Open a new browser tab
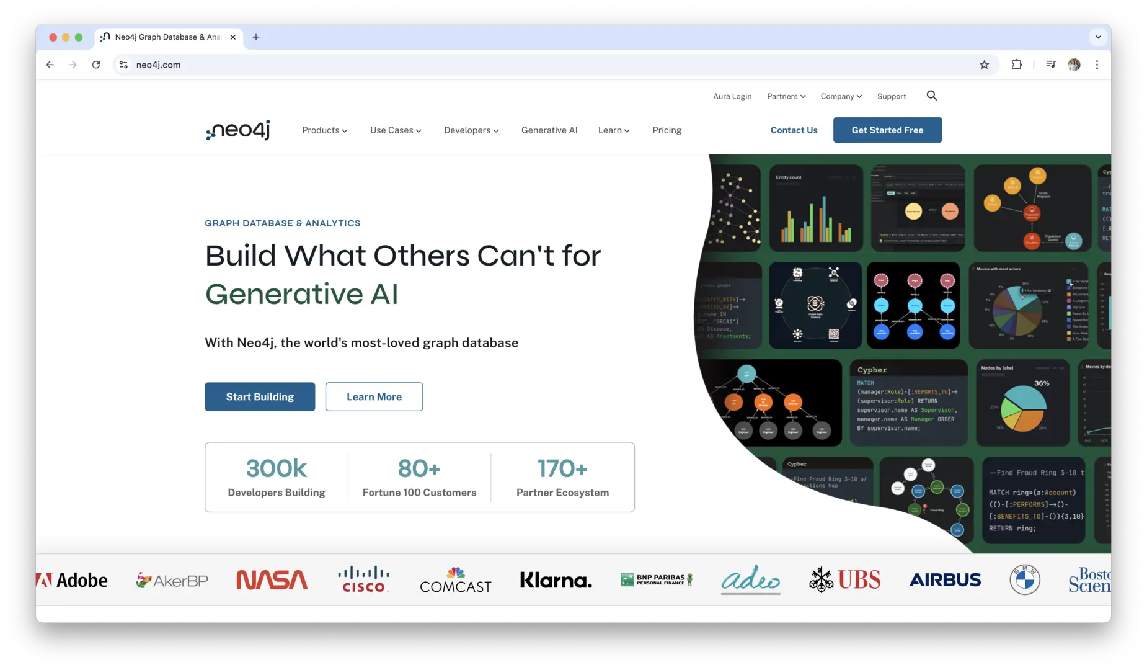The width and height of the screenshot is (1147, 670). (x=256, y=37)
